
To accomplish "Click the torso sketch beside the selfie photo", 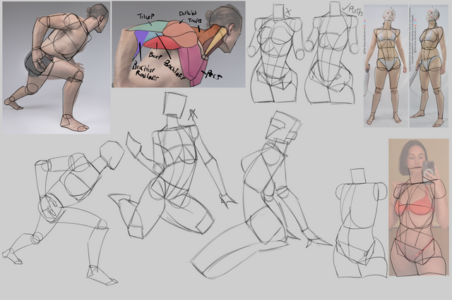I will coord(361,223).
